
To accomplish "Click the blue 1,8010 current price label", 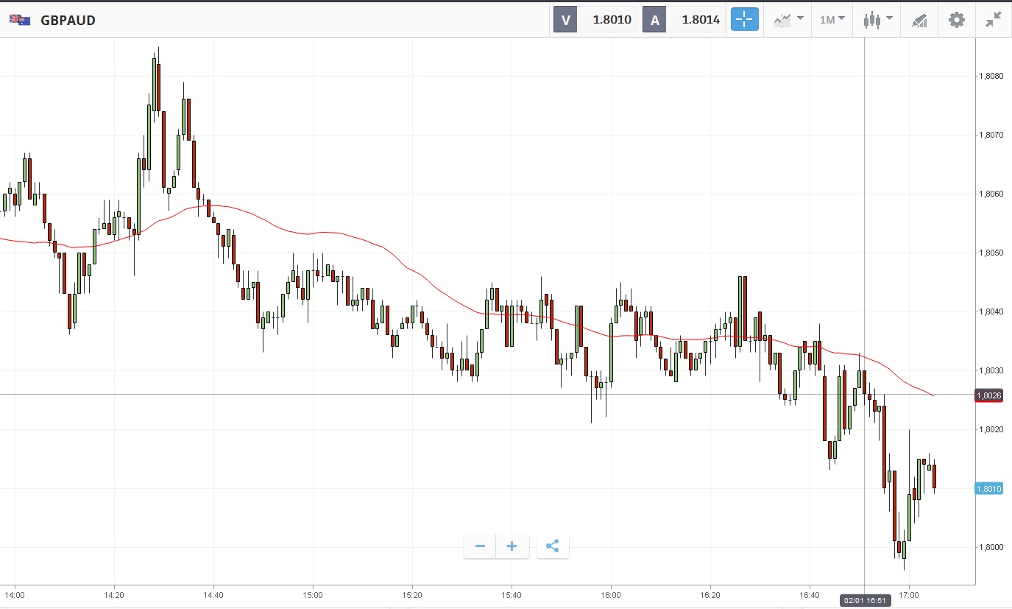I will (988, 488).
